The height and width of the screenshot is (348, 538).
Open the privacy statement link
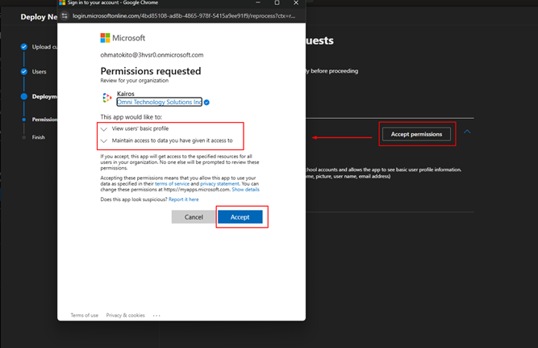coord(219,184)
